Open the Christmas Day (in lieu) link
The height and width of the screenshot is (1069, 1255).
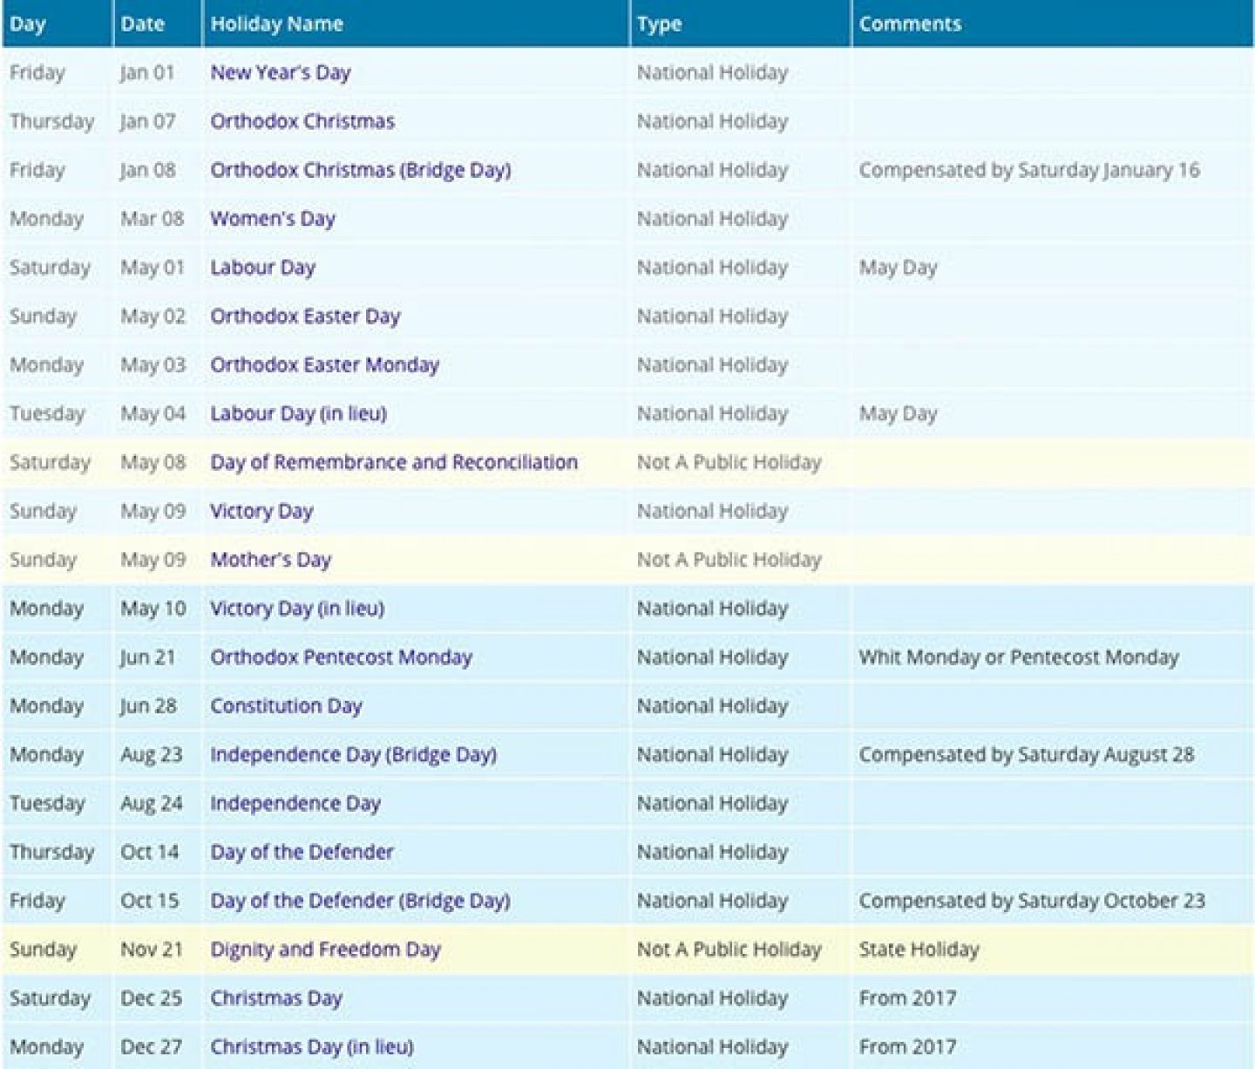(312, 1047)
